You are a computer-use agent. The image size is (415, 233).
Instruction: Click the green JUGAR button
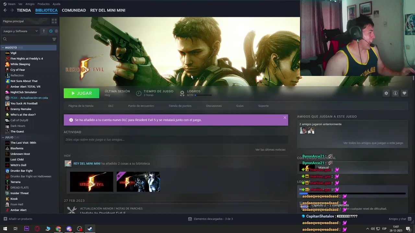click(81, 93)
